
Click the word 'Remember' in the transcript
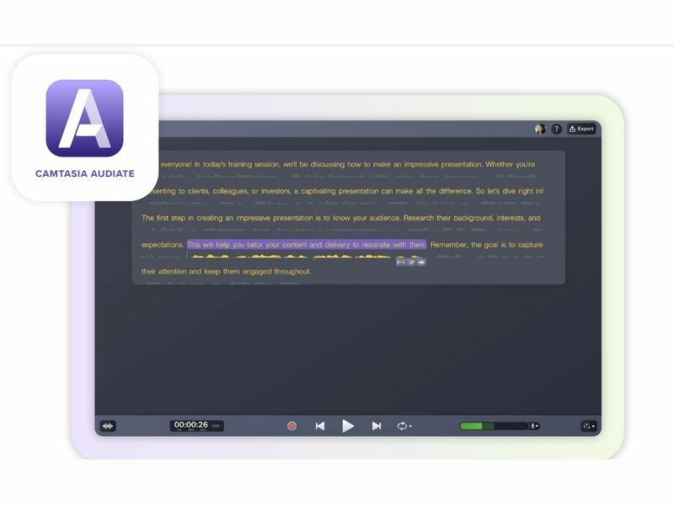[x=449, y=244]
